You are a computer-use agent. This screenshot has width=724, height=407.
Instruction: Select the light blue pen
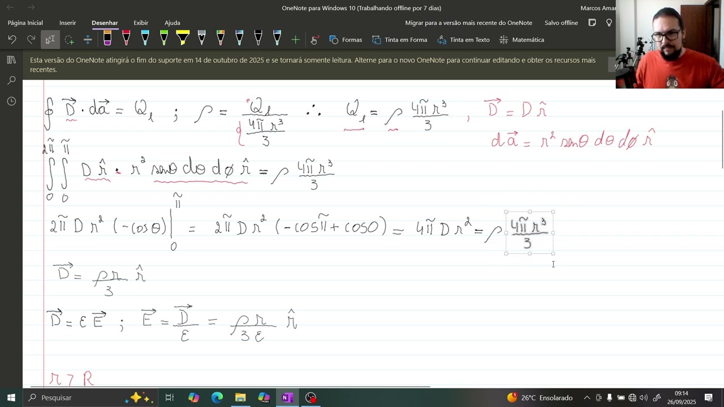tap(145, 38)
